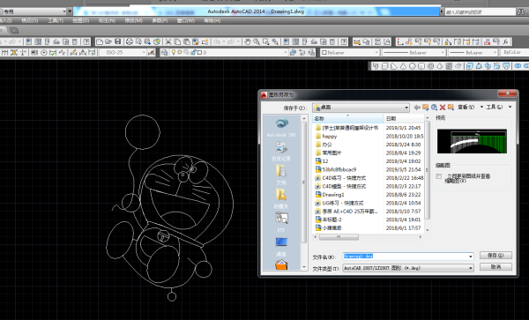
Task: Open the file type dropdown
Action: [x=470, y=268]
